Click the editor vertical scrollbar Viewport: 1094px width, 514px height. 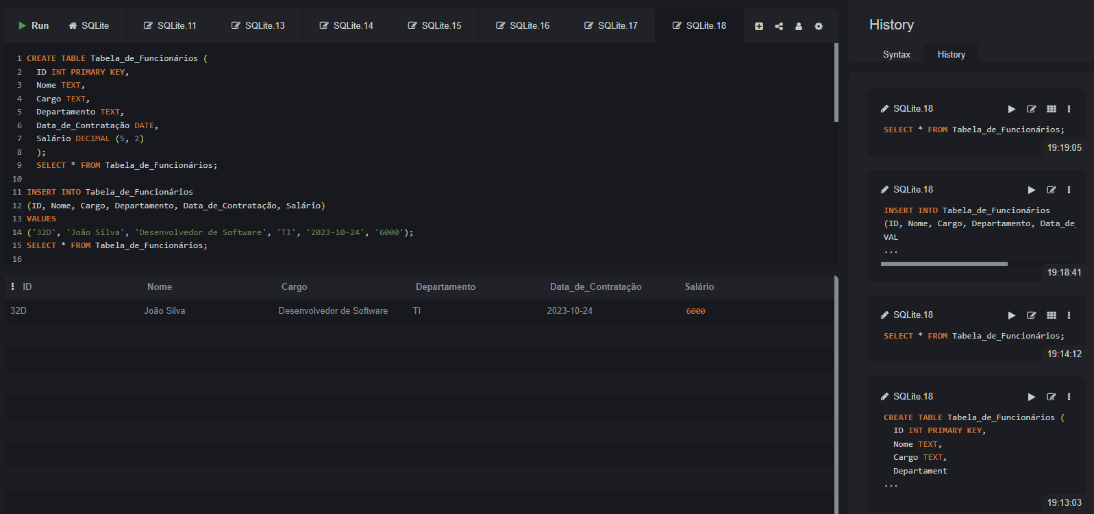[x=836, y=82]
